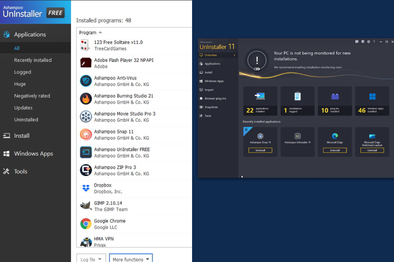The height and width of the screenshot is (262, 394).
Task: Expand the Overview chevron in UnInstaller 11
Action: [x=234, y=55]
